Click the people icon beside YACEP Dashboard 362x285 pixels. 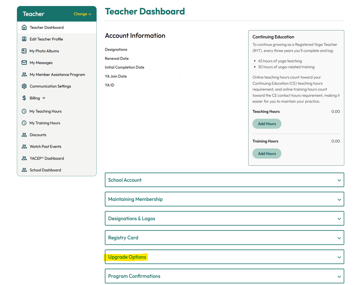coord(24,158)
